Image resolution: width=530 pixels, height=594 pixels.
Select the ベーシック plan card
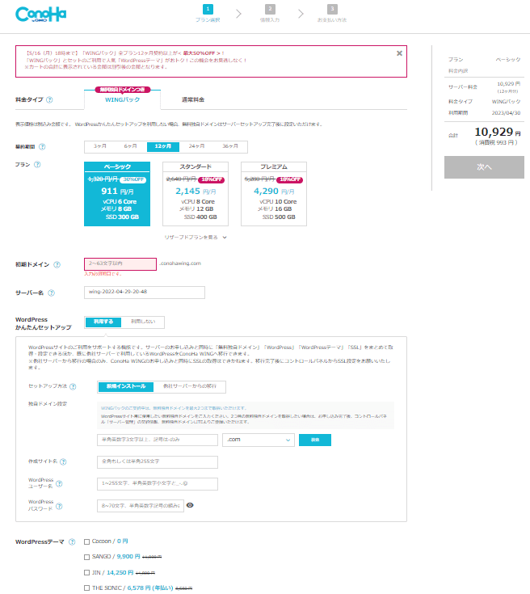[117, 194]
